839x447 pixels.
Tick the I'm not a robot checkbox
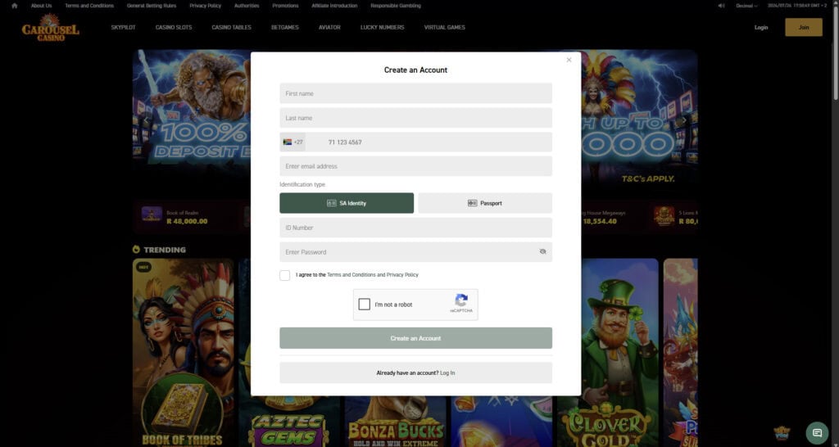click(x=365, y=305)
